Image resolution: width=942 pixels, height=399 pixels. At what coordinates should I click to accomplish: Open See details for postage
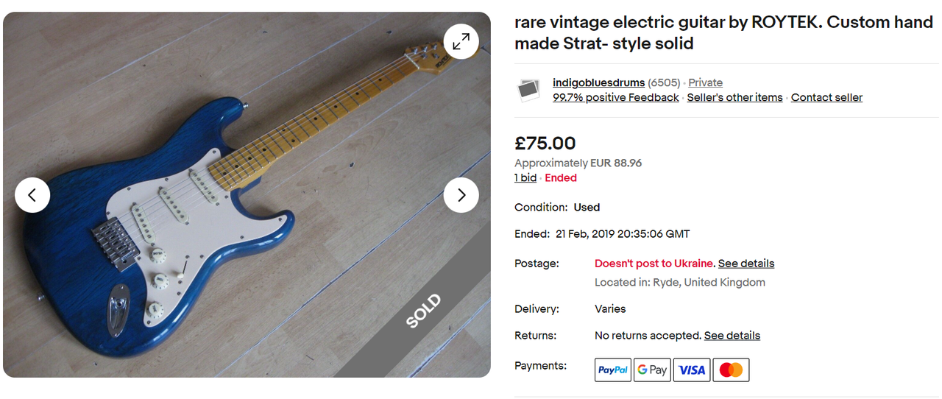point(746,263)
